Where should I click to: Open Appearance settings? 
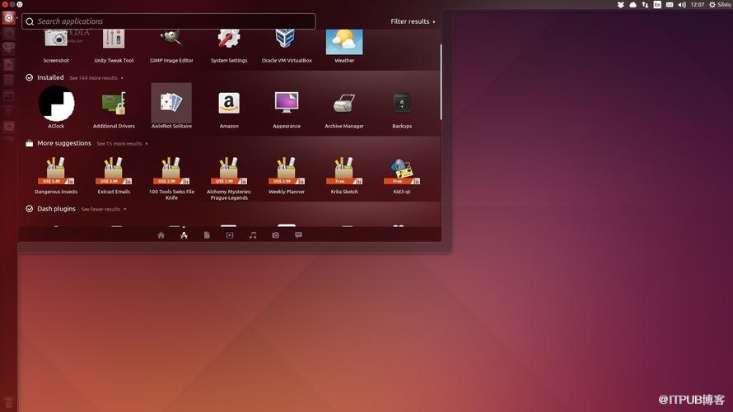point(287,110)
